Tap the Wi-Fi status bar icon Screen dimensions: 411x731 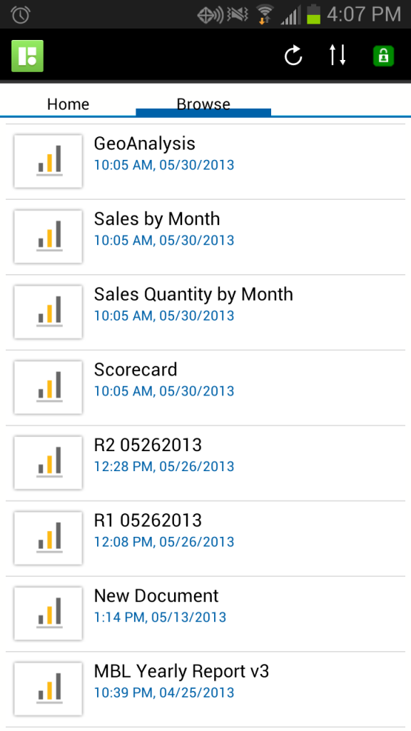265,14
